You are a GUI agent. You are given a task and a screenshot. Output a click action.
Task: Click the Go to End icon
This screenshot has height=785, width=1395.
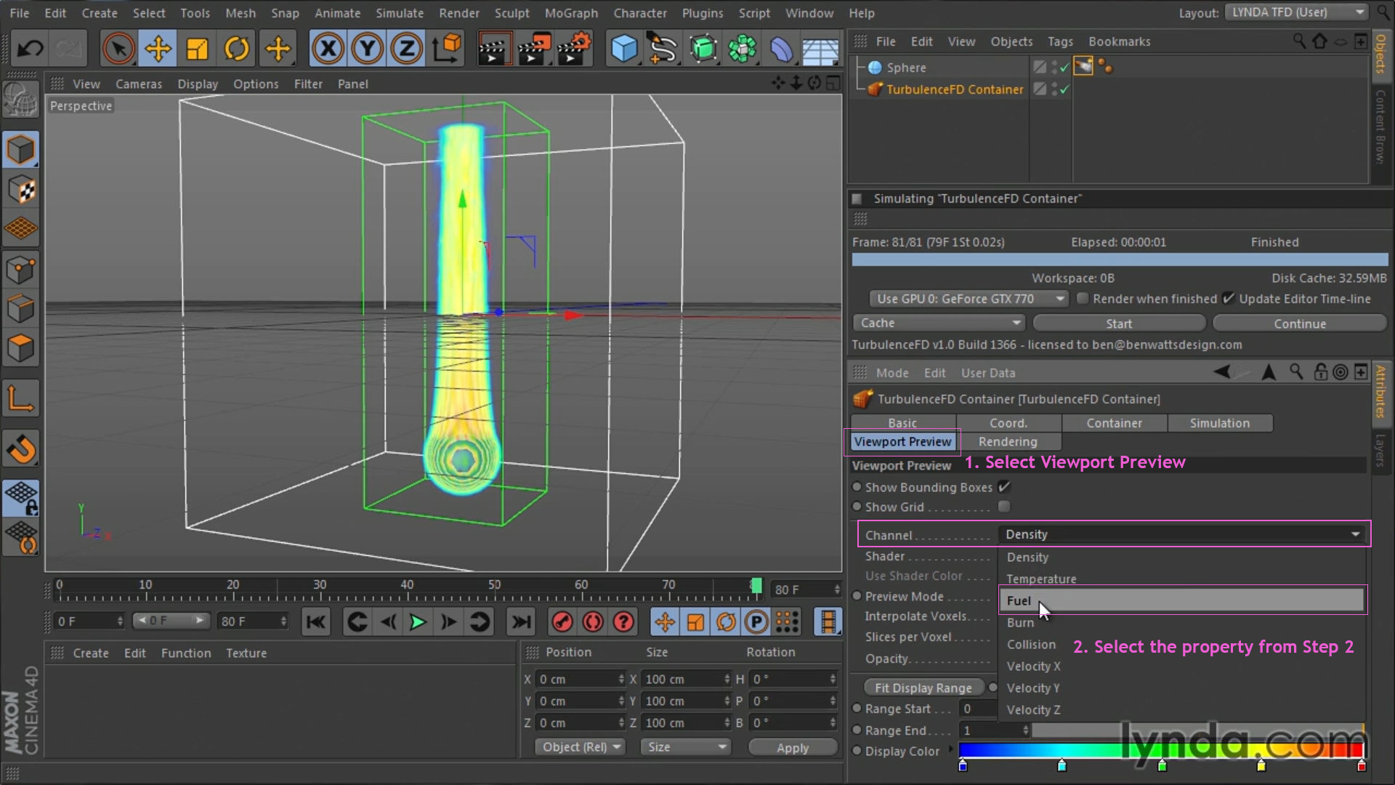521,622
